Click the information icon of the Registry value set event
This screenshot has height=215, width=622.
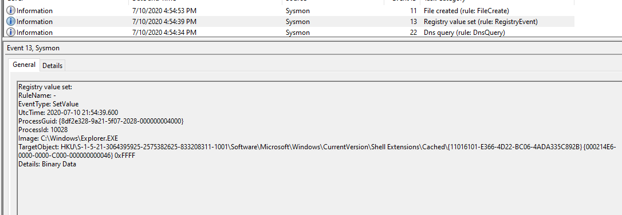point(11,21)
